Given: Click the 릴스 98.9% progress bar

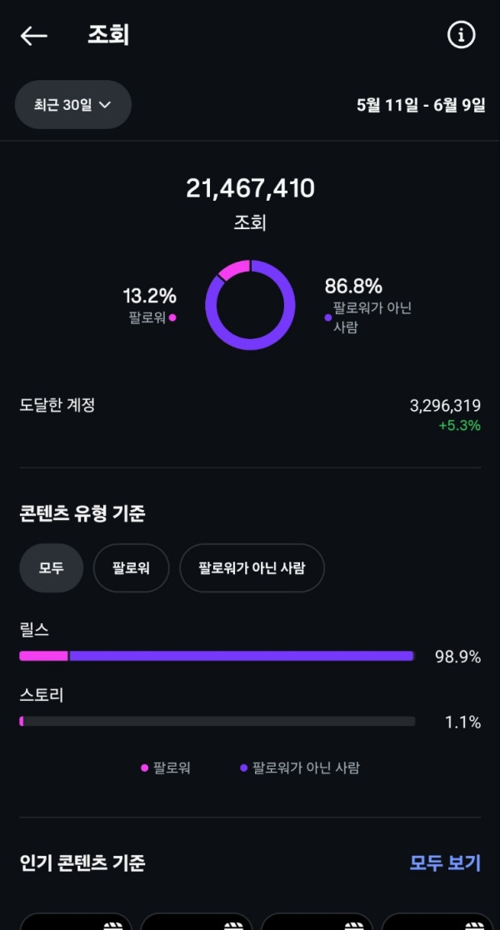Looking at the screenshot, I should (217, 656).
